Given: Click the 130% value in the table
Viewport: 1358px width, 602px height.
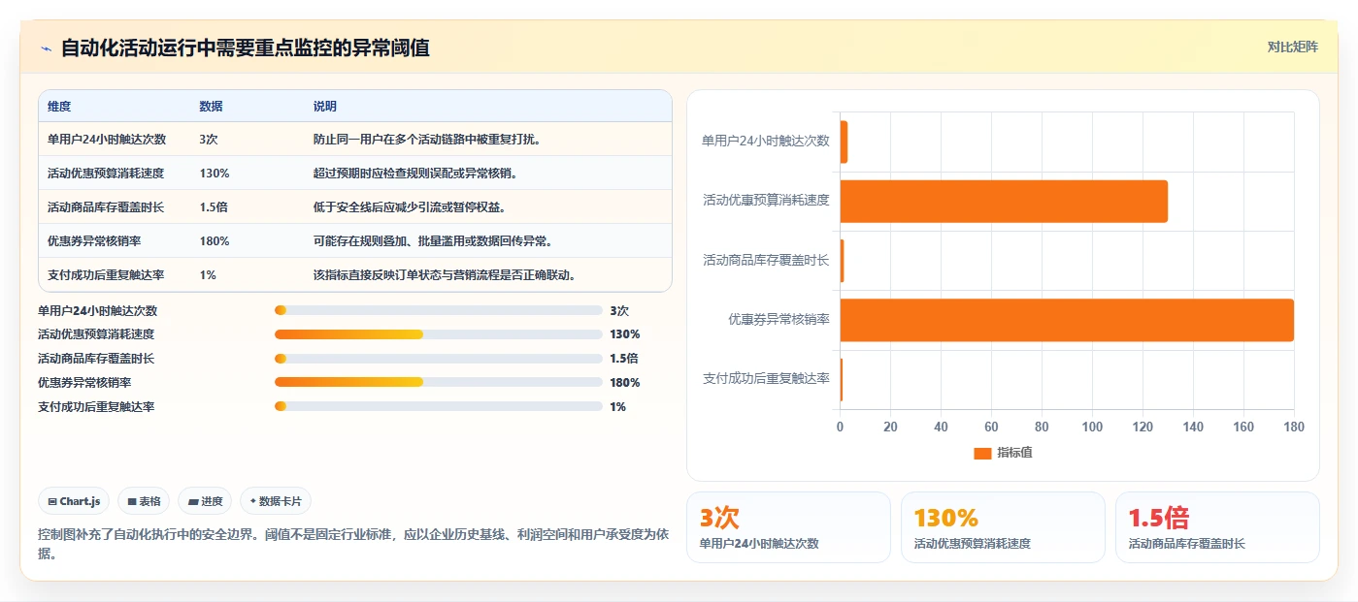Looking at the screenshot, I should click(x=215, y=174).
